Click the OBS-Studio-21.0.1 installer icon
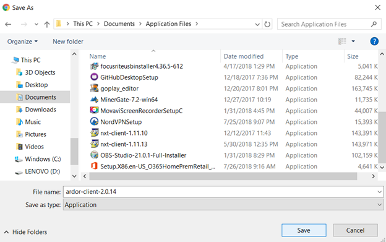Viewport: 386px width, 242px height. (x=94, y=155)
